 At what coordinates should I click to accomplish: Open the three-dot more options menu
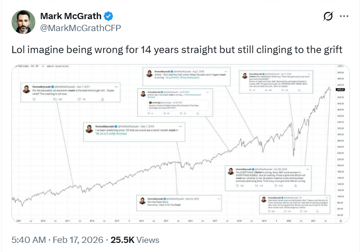click(x=344, y=16)
